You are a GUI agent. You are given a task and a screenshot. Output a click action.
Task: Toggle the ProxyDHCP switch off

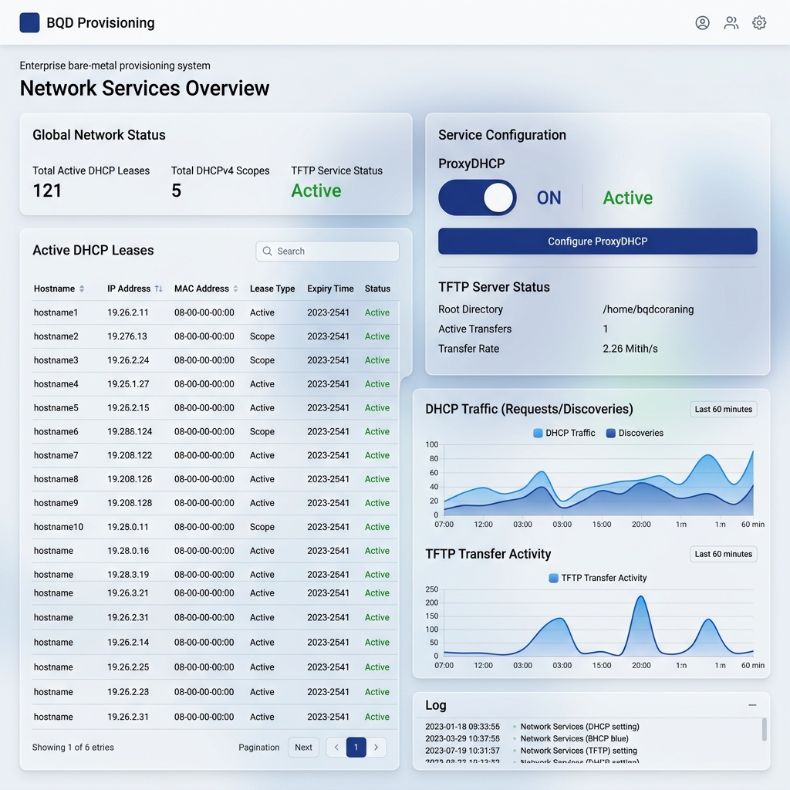tap(477, 197)
